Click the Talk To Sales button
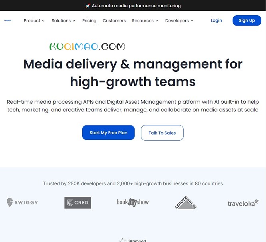The width and height of the screenshot is (266, 242). click(162, 133)
